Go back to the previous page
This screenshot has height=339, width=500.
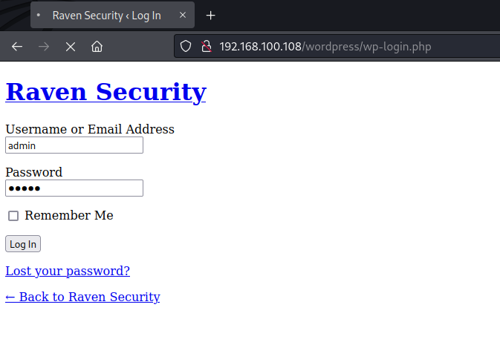tap(17, 46)
